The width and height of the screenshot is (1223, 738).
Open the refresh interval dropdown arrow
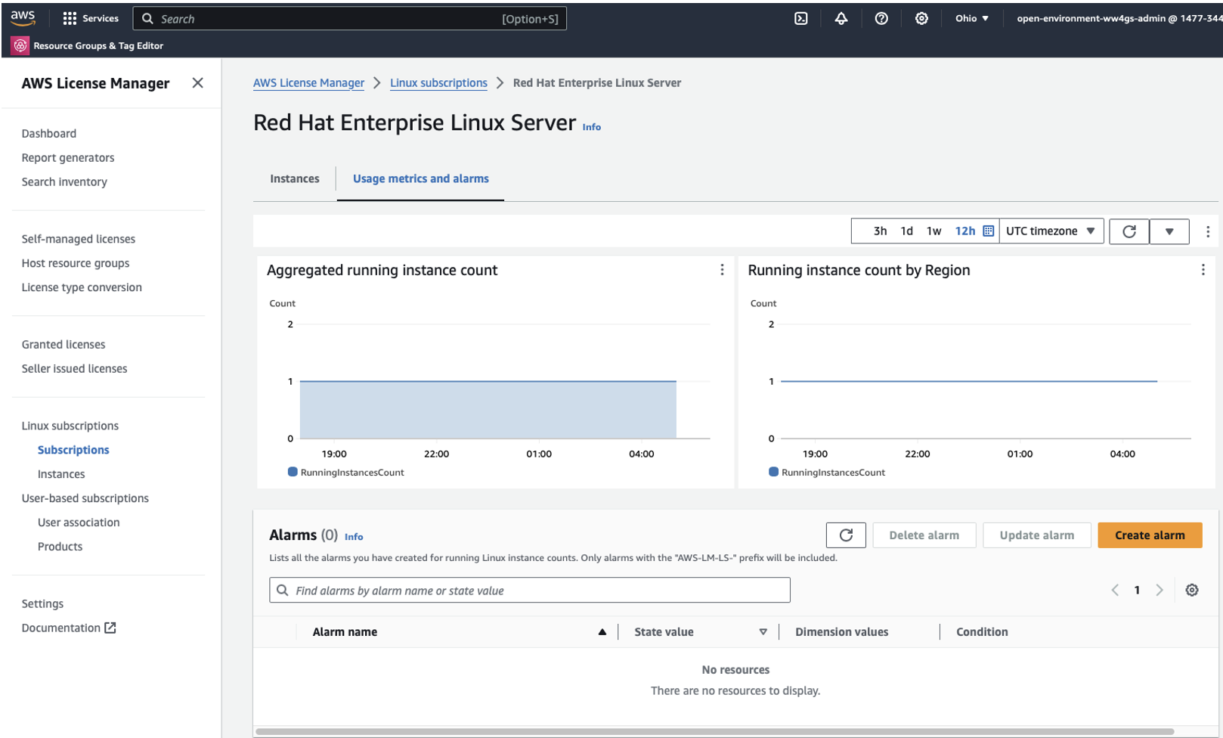click(1169, 231)
